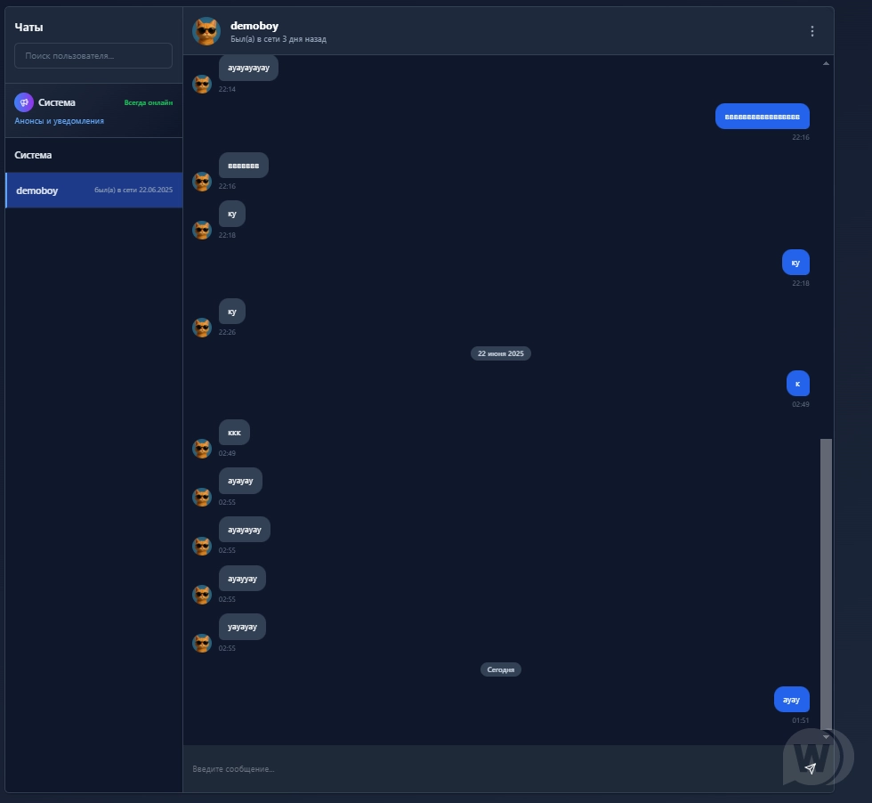Click the avatar next to the 'yayayay' message
The image size is (872, 803).
pyautogui.click(x=202, y=643)
